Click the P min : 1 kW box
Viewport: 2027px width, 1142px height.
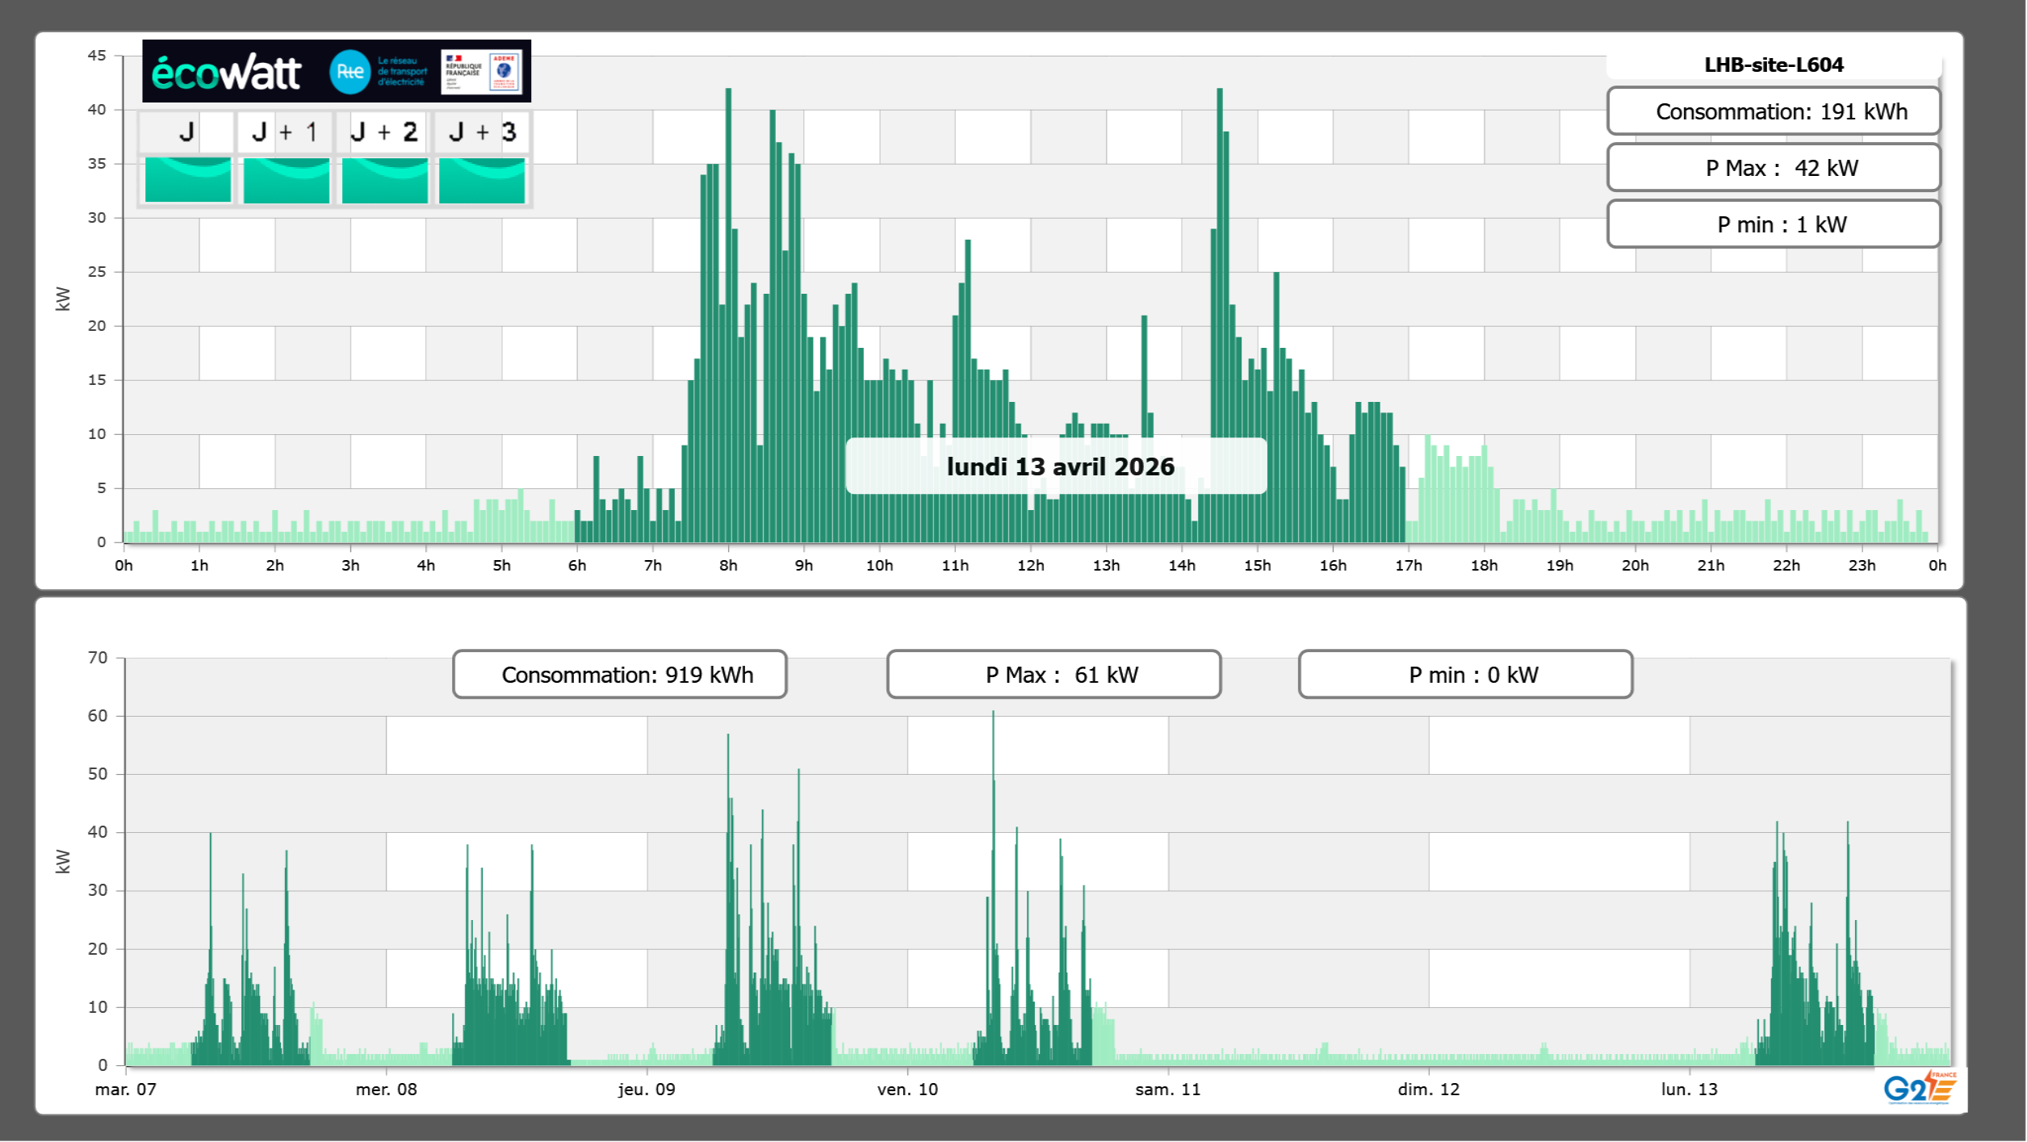click(1774, 224)
